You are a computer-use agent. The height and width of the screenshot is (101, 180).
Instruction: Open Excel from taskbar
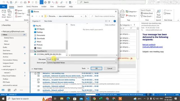101,98
